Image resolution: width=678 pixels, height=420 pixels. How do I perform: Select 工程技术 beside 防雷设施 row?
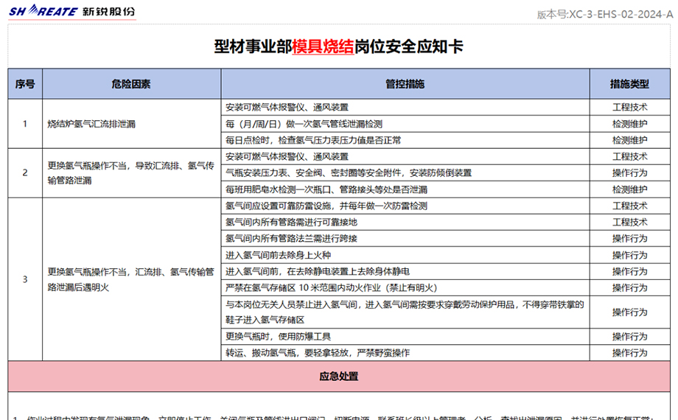(x=629, y=206)
